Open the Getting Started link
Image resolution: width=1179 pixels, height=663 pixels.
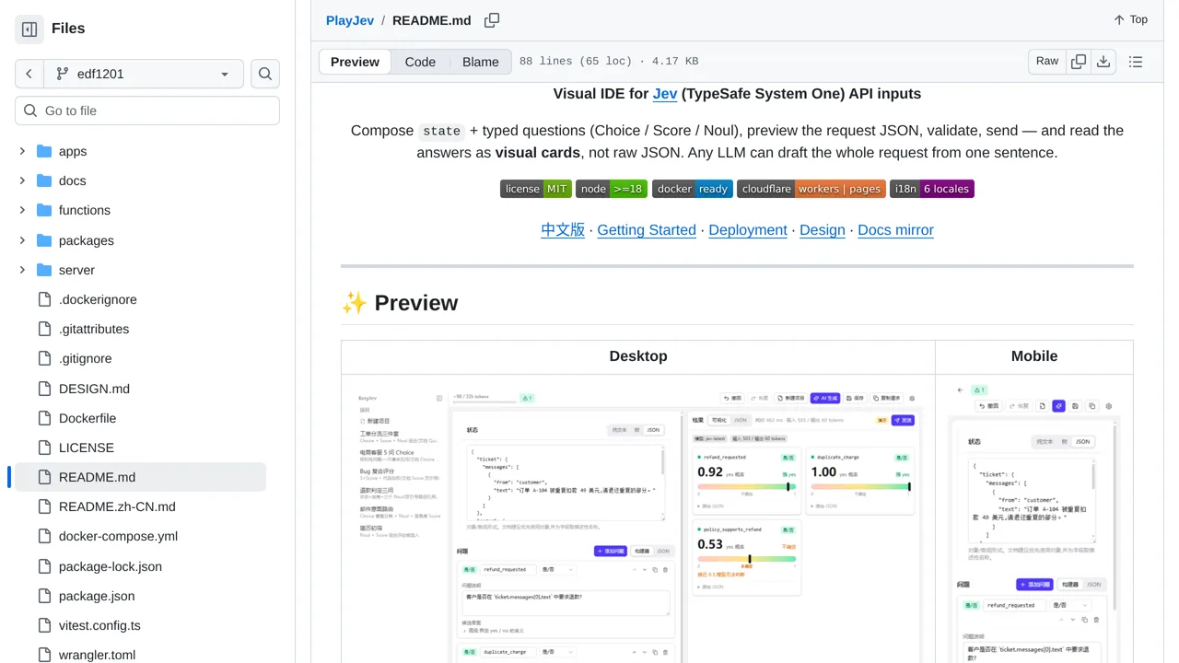coord(647,230)
